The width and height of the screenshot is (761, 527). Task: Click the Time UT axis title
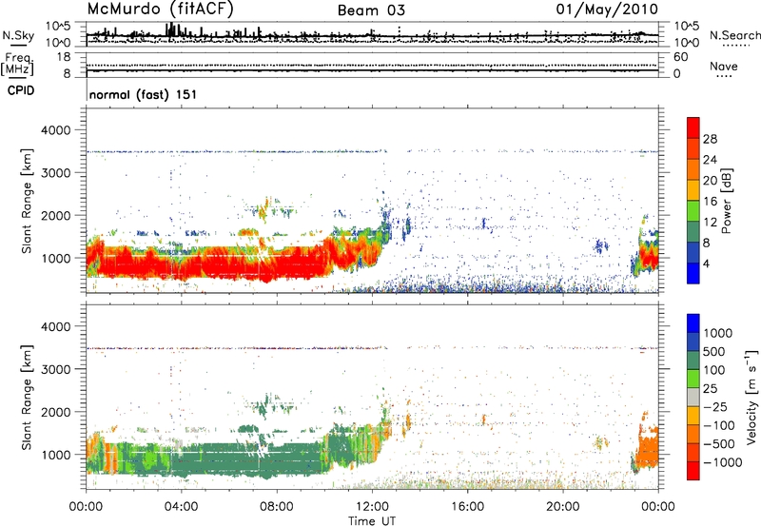372,521
